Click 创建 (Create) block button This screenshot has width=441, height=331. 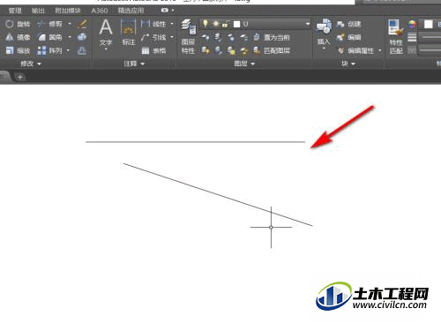[349, 24]
